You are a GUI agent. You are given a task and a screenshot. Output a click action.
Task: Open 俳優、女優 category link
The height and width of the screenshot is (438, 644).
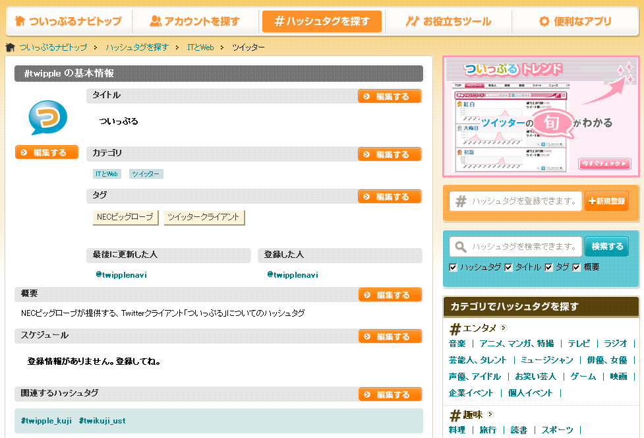(608, 360)
